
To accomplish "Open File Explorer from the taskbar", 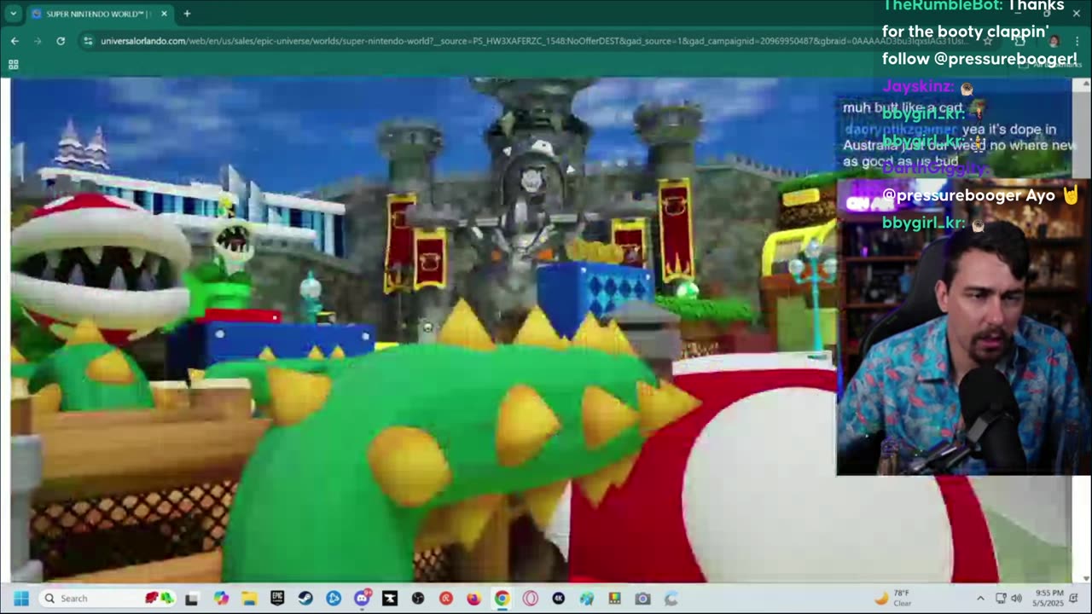I will click(249, 599).
